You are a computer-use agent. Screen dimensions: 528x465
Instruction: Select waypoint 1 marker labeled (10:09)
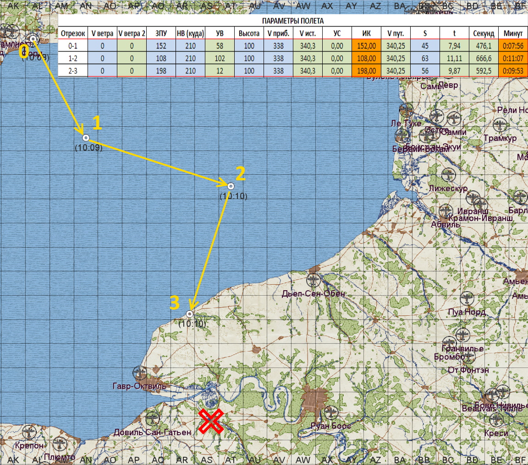point(86,138)
